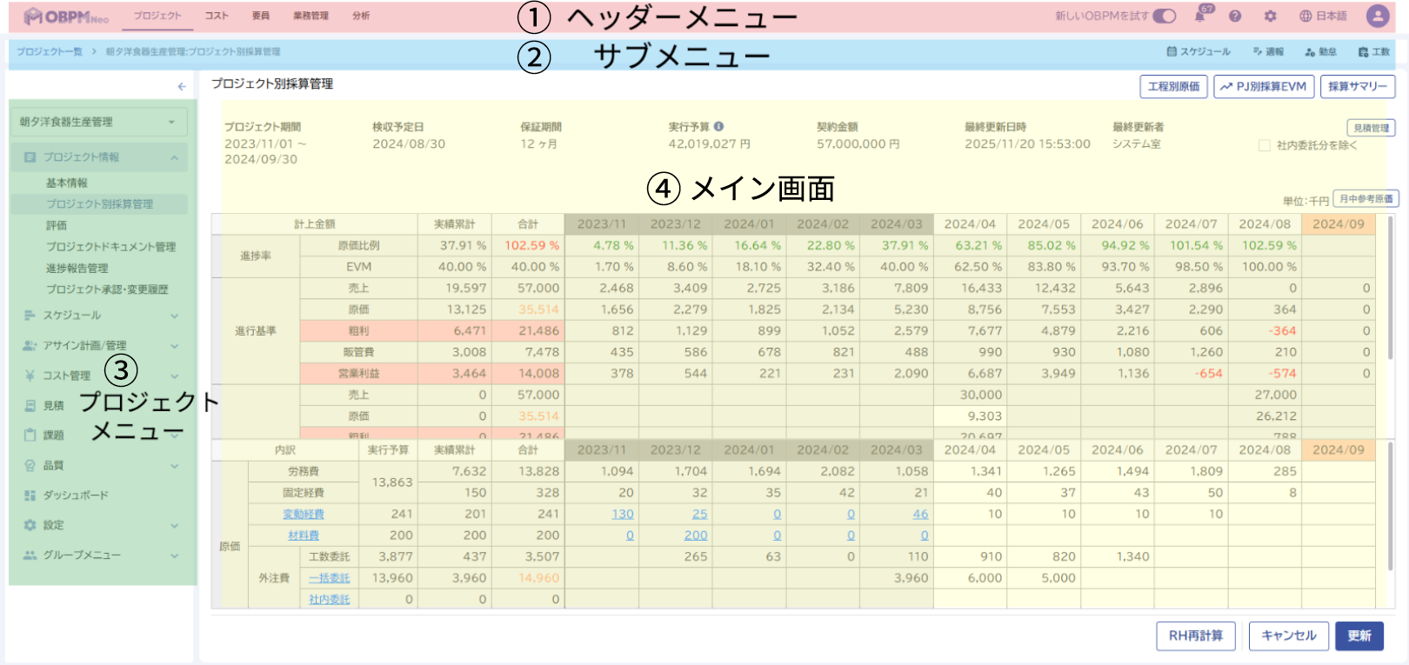This screenshot has height=665, width=1409.
Task: Click the プロジェクト情報 sidebar icon
Action: click(30, 157)
